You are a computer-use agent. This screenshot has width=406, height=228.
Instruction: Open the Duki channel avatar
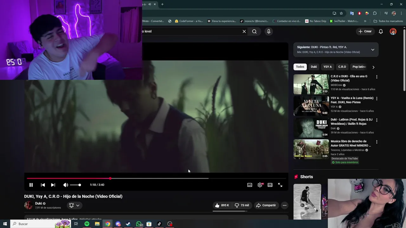pos(29,205)
